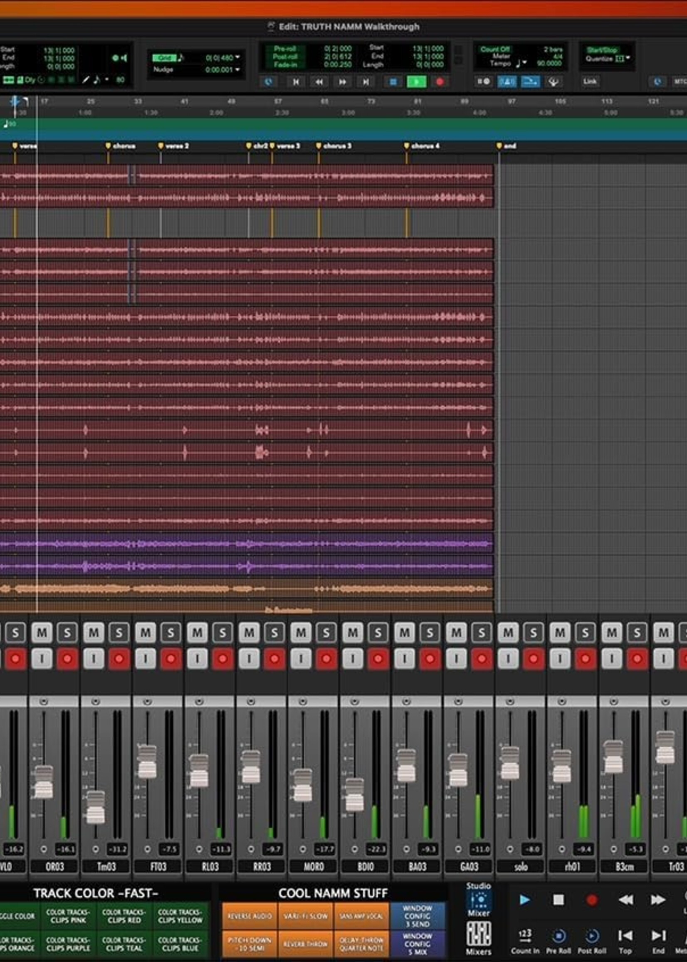Click the Go to End transport button
The height and width of the screenshot is (962, 687).
(366, 82)
